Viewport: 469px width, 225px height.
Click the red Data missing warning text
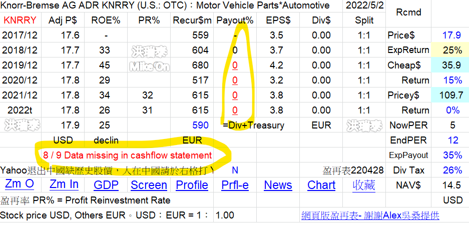127,155
